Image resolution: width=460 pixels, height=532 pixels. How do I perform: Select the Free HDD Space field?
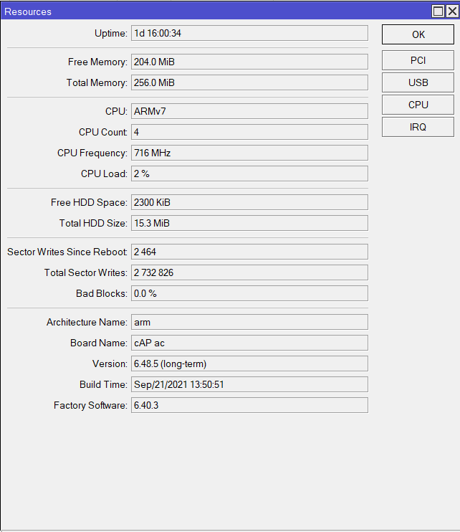pyautogui.click(x=249, y=202)
